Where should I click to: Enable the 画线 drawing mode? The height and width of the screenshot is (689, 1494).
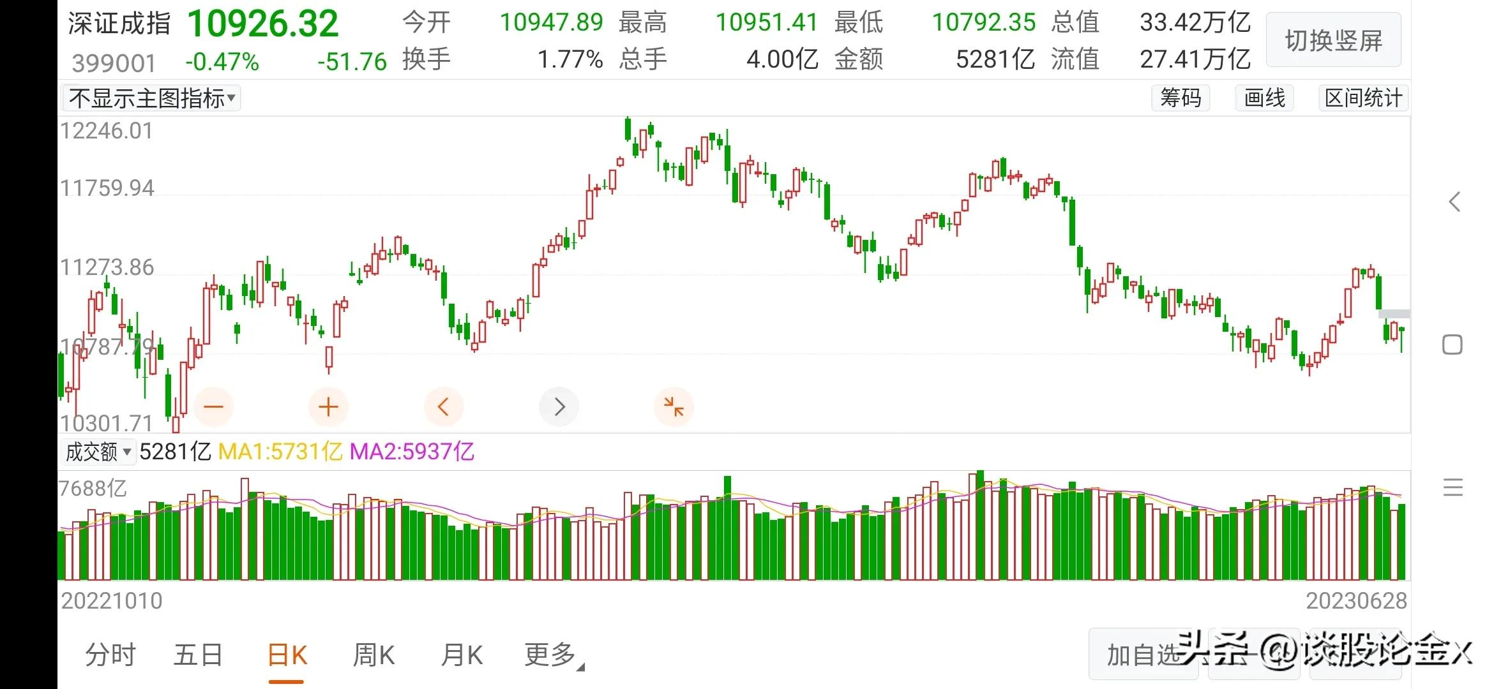[x=1264, y=98]
